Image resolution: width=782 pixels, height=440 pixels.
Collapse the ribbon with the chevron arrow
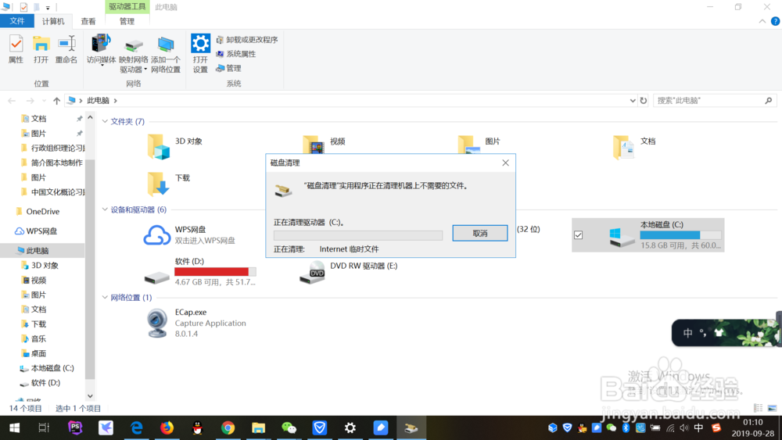tap(762, 21)
